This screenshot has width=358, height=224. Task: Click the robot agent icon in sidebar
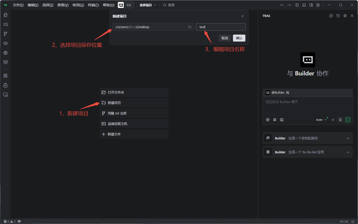pyautogui.click(x=5, y=85)
